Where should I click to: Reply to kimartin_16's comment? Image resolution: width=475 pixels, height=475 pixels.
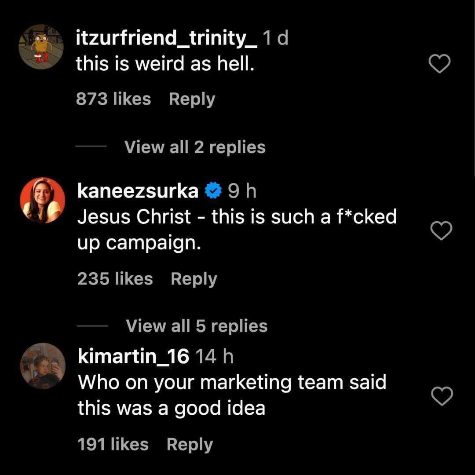coord(190,444)
